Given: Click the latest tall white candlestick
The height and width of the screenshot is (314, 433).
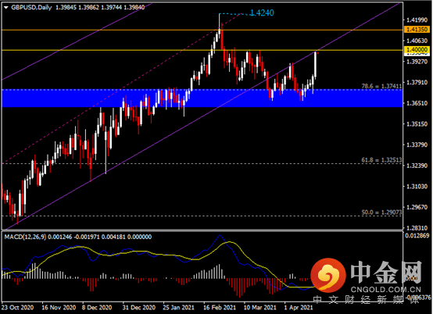Looking at the screenshot, I should pyautogui.click(x=315, y=65).
